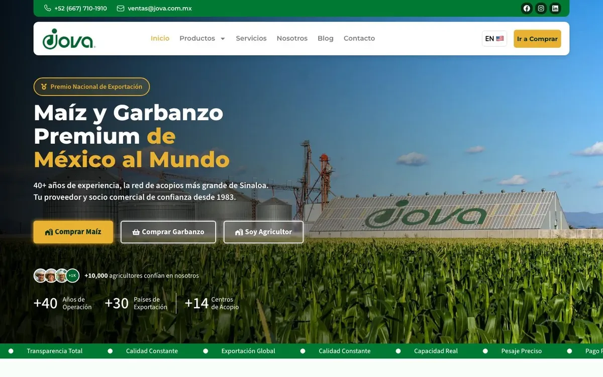
Task: Click the Ir a Comprar button
Action: pos(537,39)
